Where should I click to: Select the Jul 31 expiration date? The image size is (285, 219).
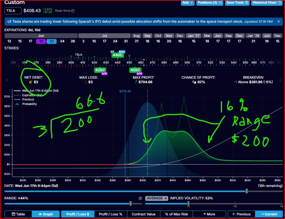coord(126,41)
